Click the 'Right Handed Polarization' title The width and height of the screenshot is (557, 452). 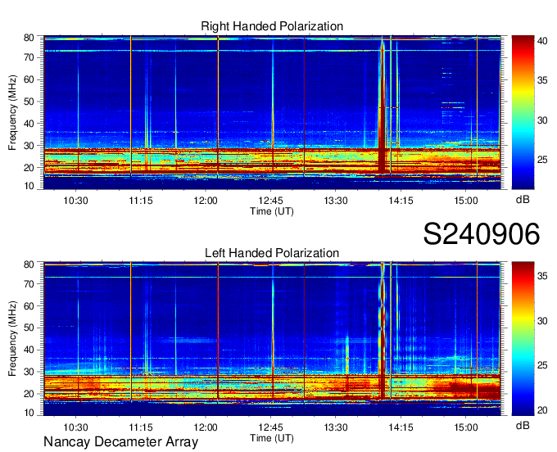coord(272,26)
